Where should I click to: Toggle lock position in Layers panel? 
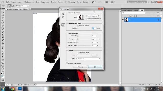click(x=134, y=16)
